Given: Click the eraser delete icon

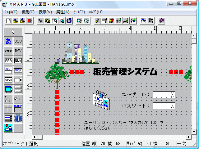Looking at the screenshot, I should tap(62, 21).
